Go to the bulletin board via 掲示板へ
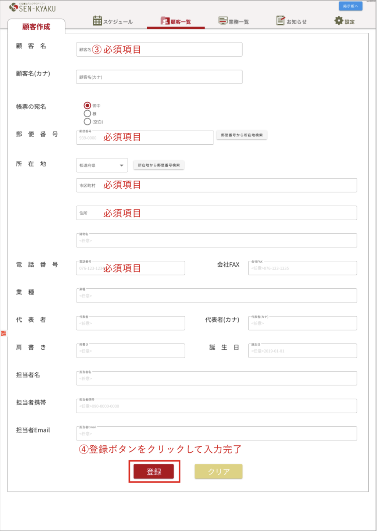 tap(350, 6)
